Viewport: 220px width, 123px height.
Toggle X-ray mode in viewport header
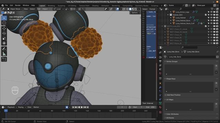click(x=124, y=9)
